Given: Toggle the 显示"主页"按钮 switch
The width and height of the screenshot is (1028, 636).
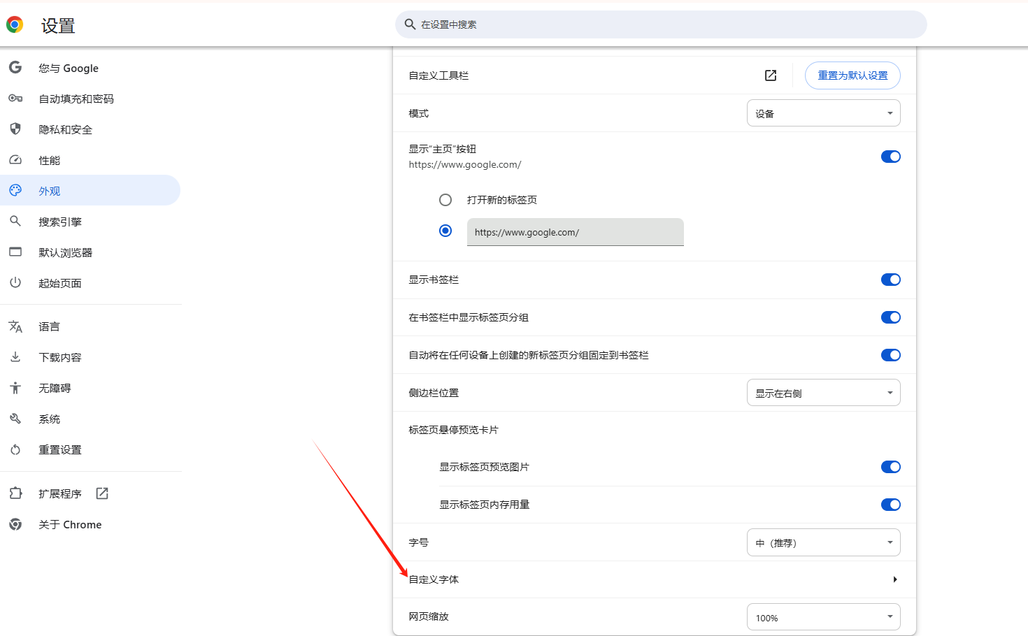Looking at the screenshot, I should tap(891, 157).
